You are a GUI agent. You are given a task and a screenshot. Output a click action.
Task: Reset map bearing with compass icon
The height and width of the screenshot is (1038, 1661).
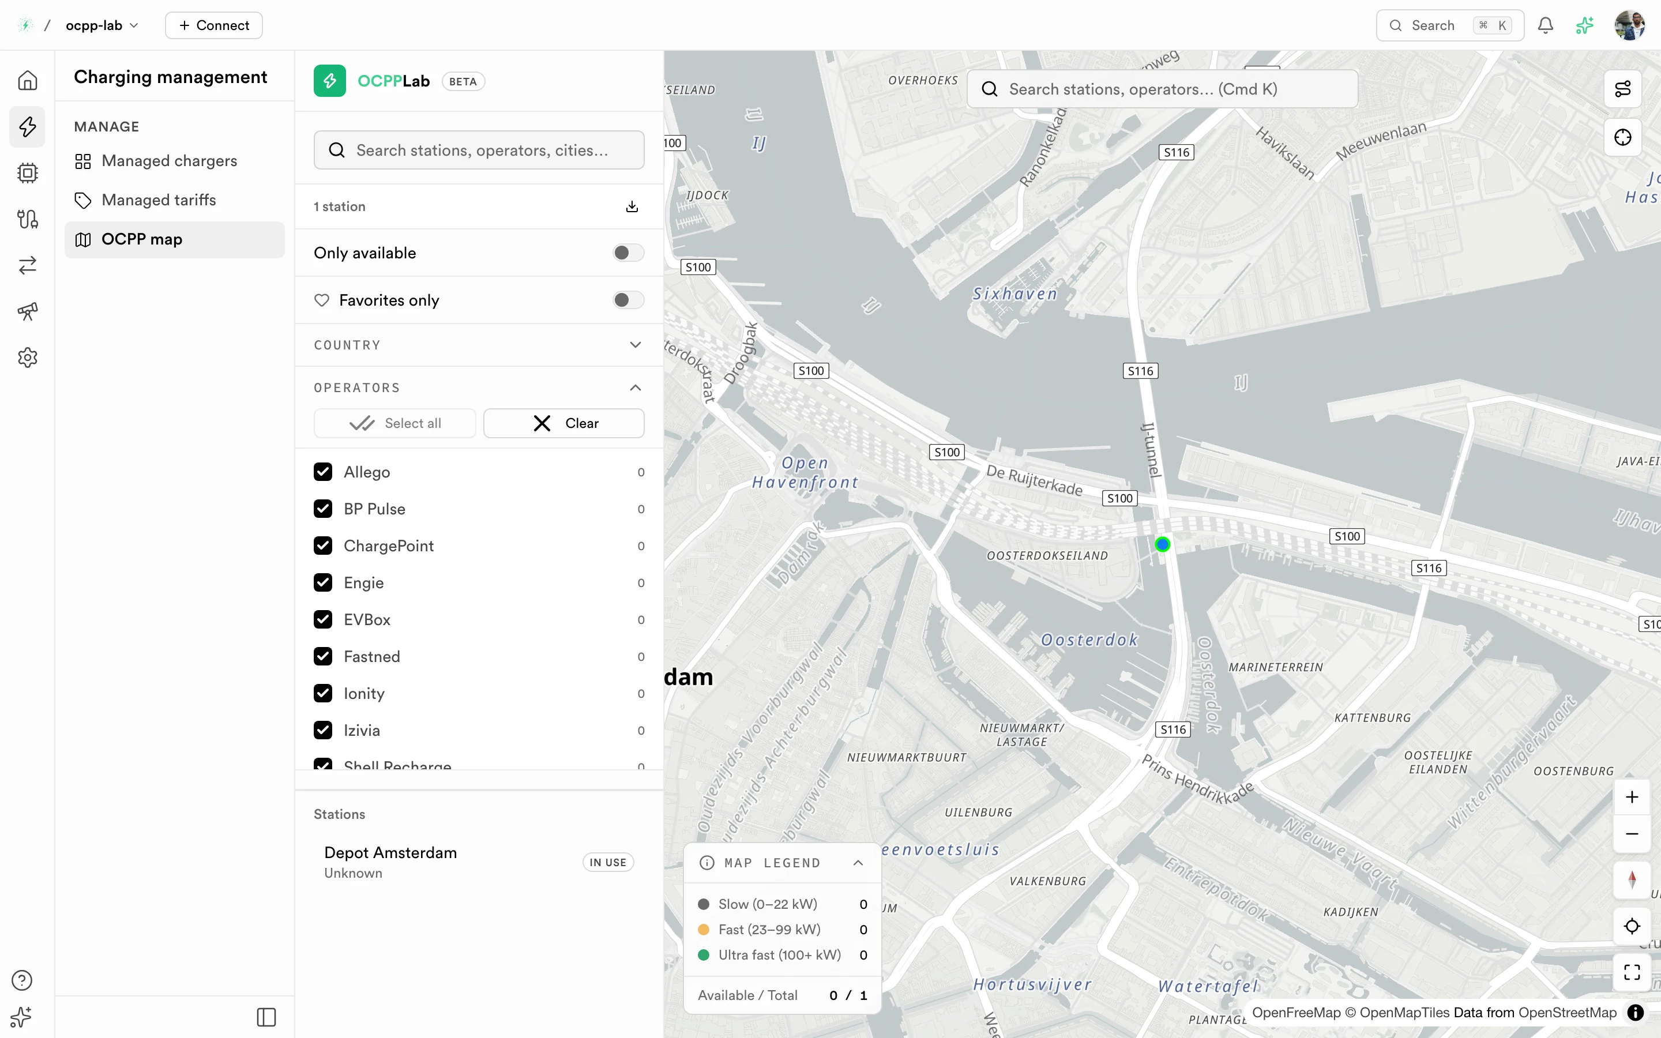click(1632, 879)
